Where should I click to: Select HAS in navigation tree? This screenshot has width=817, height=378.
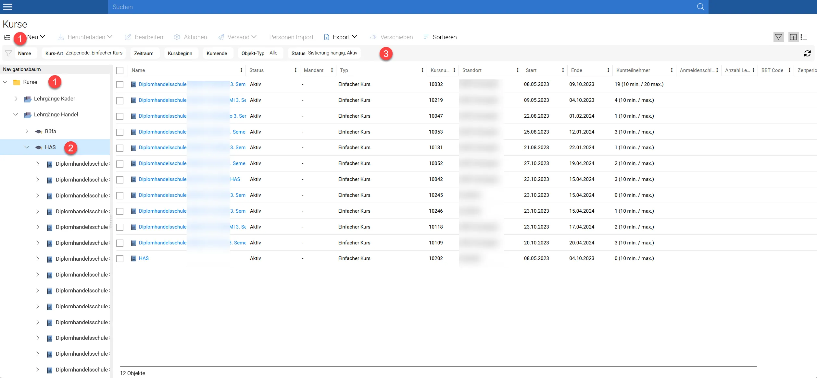click(x=50, y=147)
